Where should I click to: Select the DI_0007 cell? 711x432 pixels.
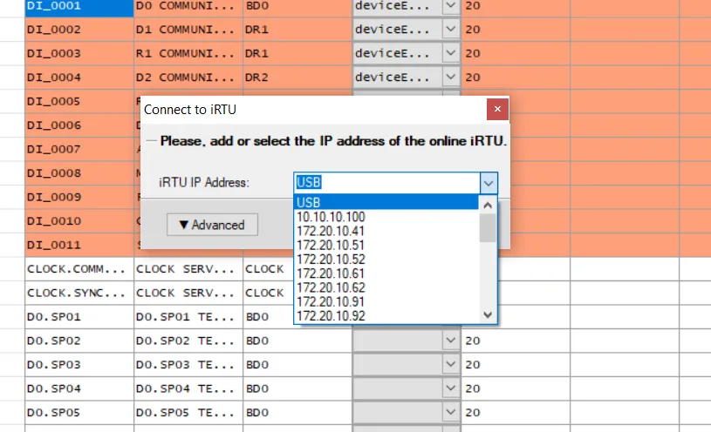click(x=79, y=150)
